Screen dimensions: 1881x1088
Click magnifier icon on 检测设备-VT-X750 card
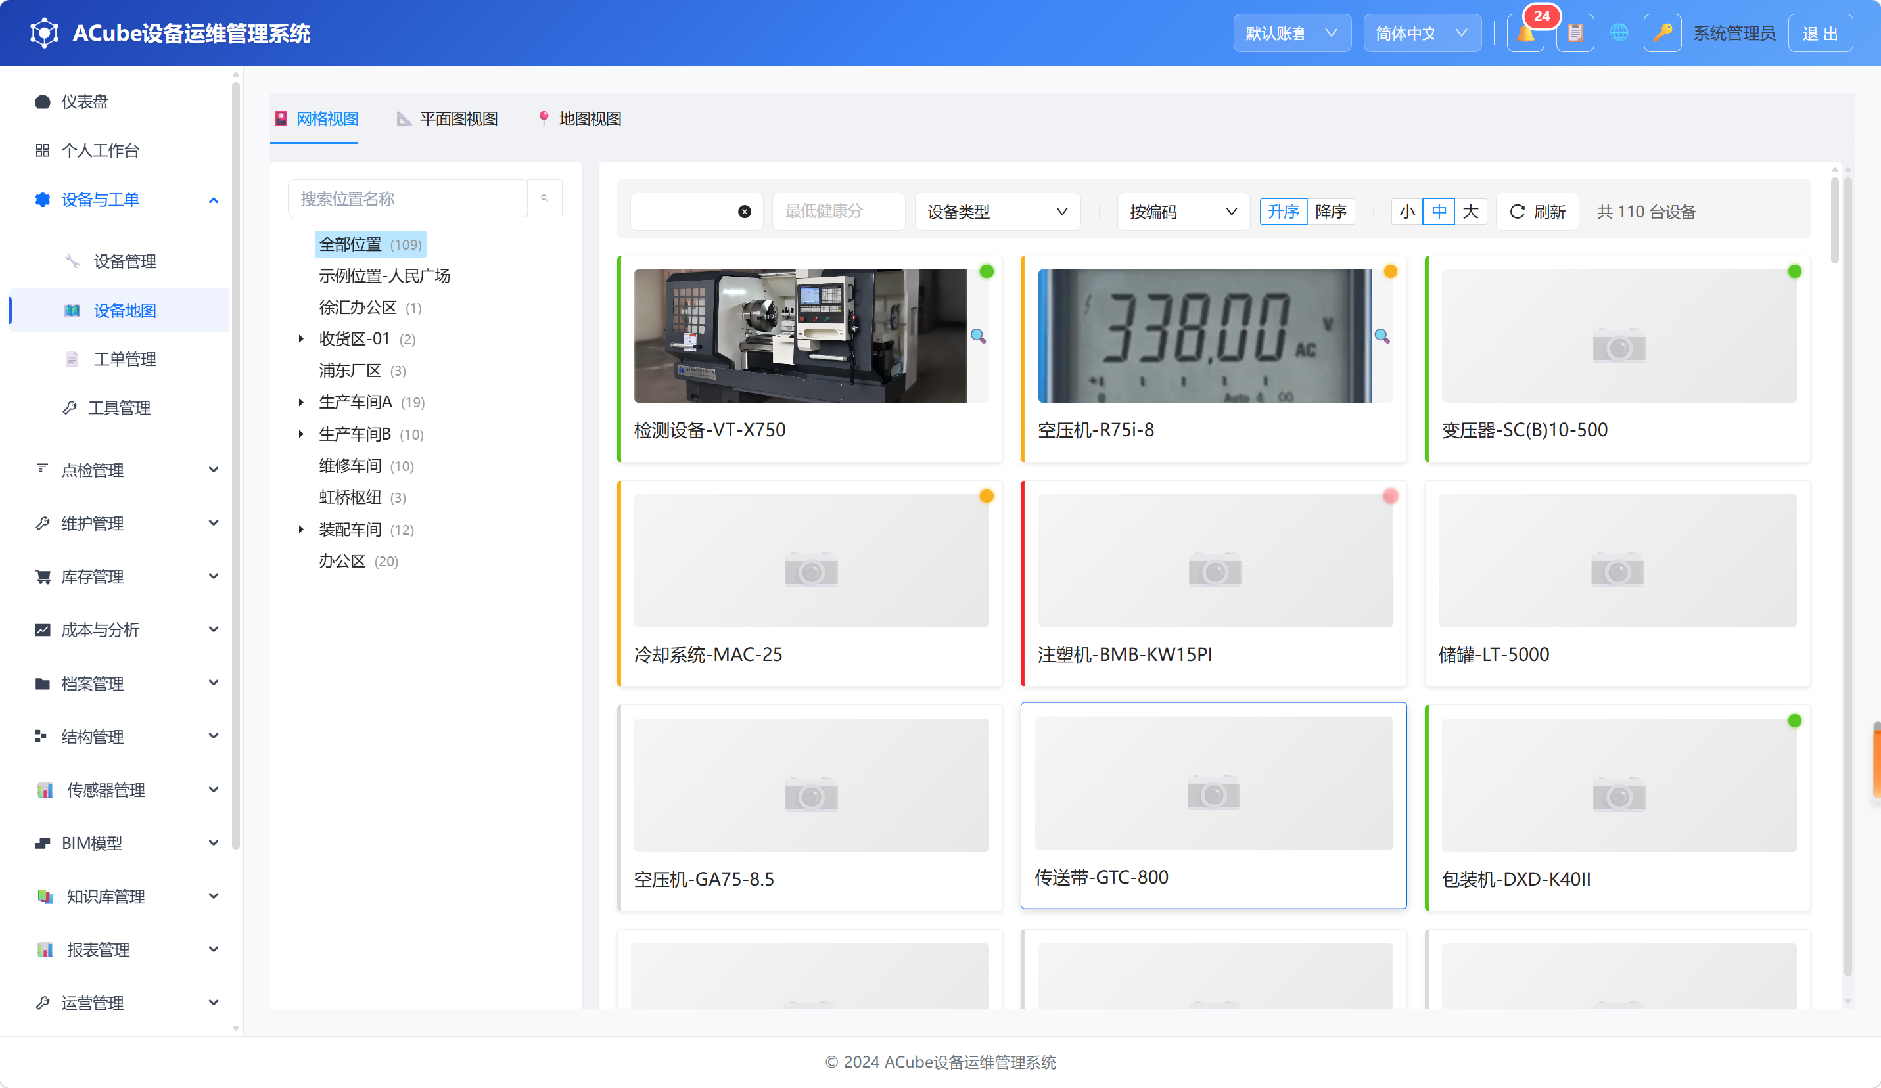tap(978, 336)
